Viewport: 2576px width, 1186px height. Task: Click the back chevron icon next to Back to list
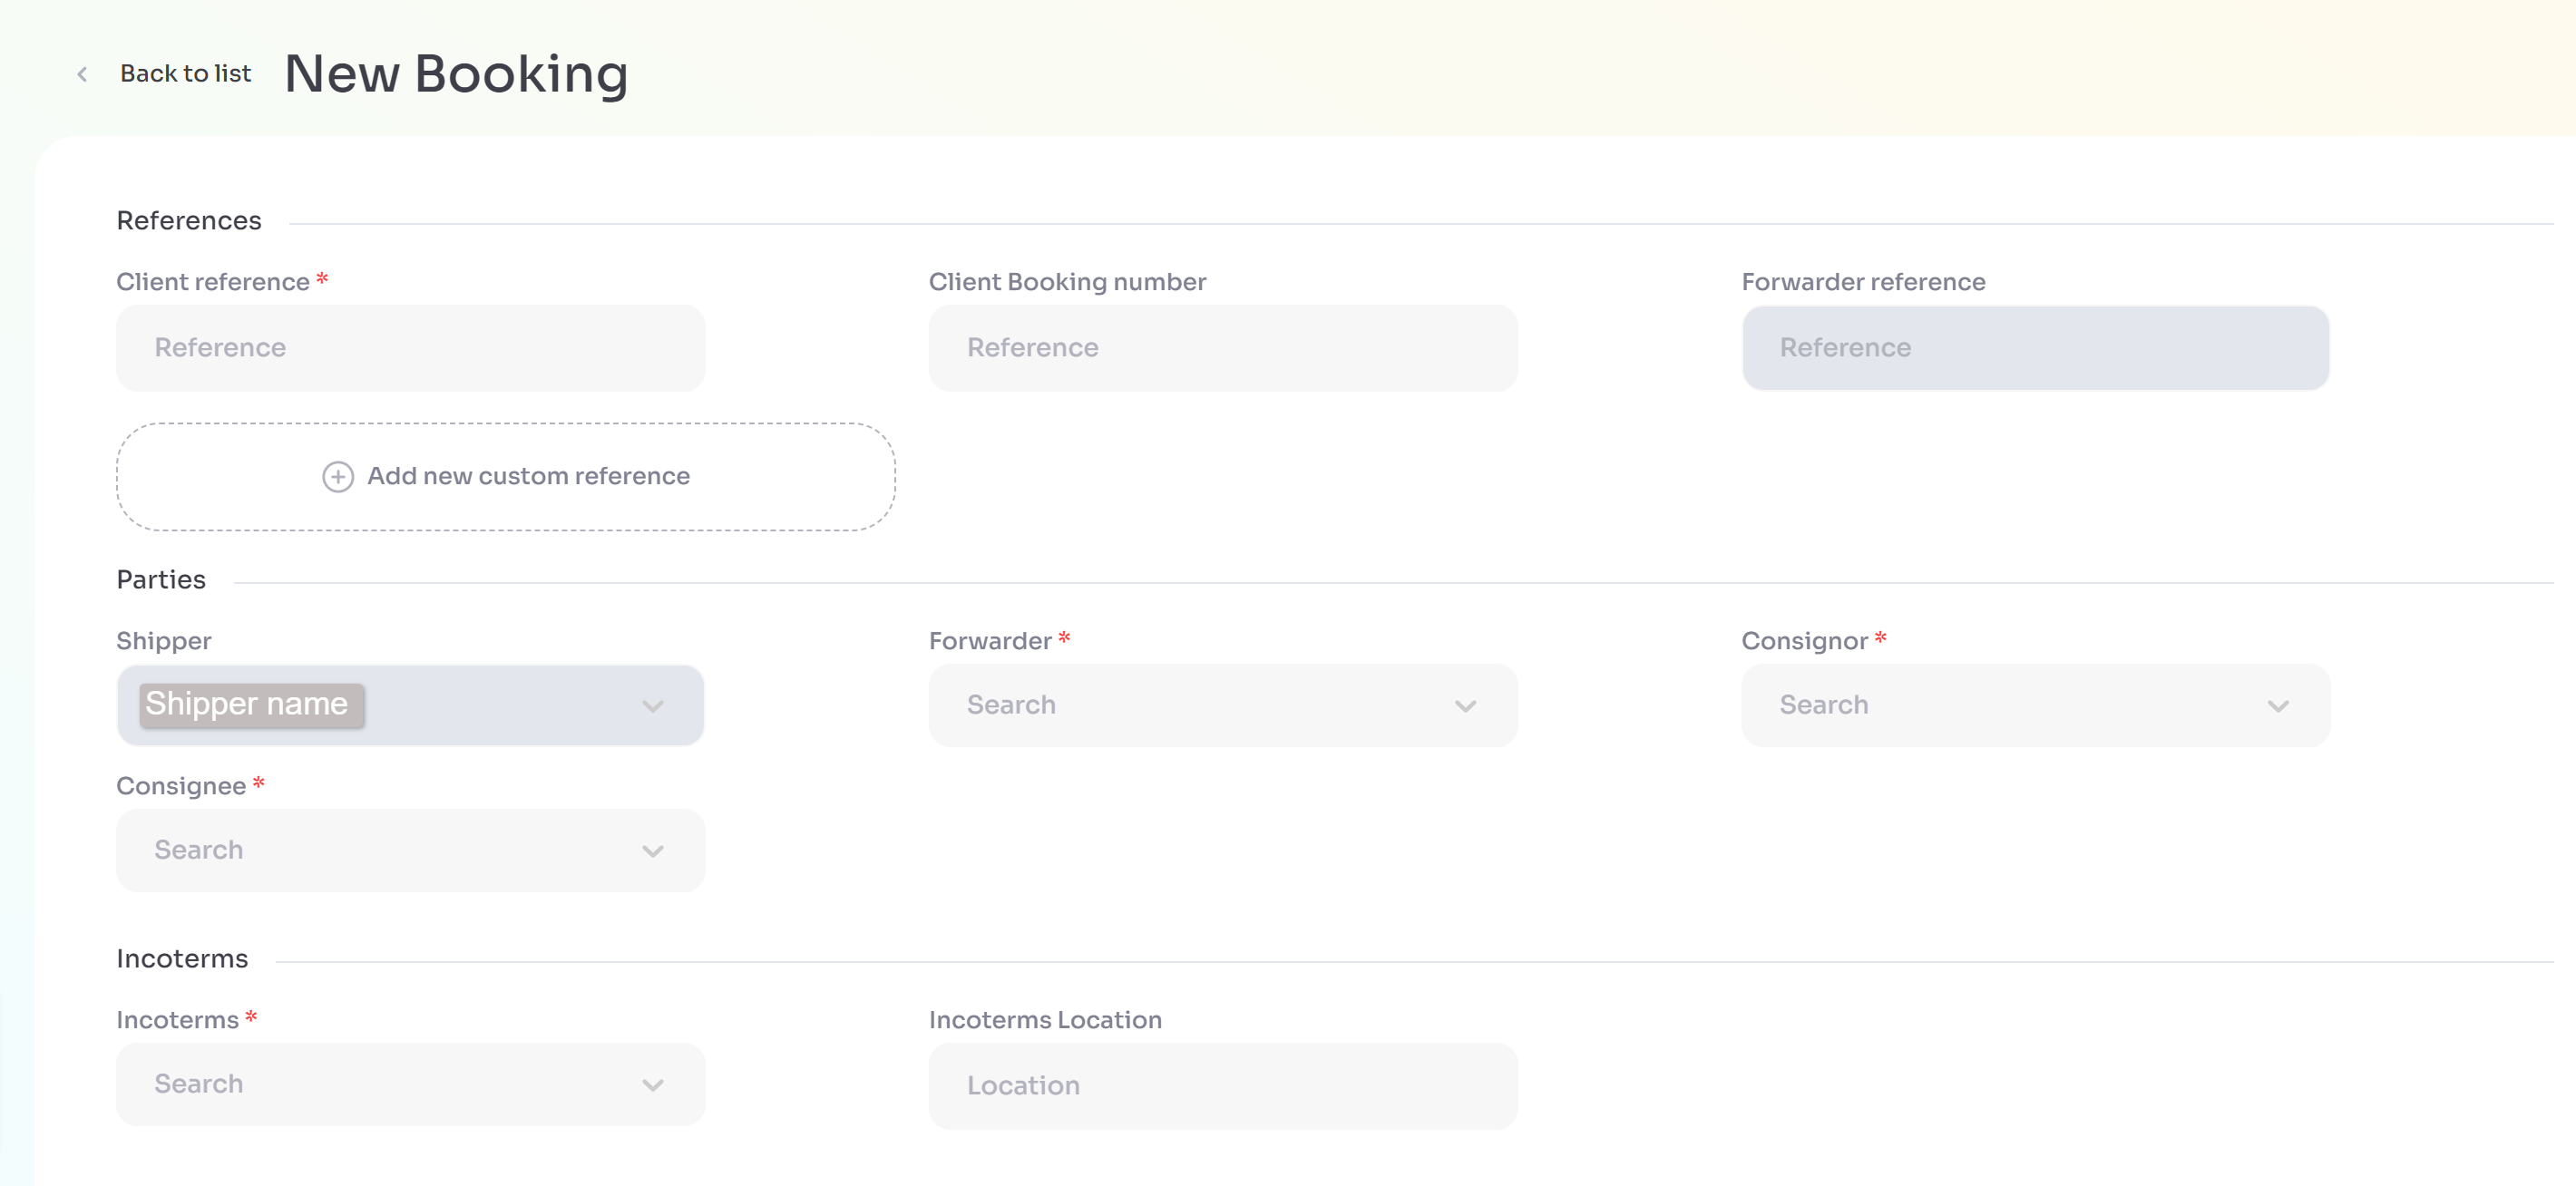coord(80,74)
